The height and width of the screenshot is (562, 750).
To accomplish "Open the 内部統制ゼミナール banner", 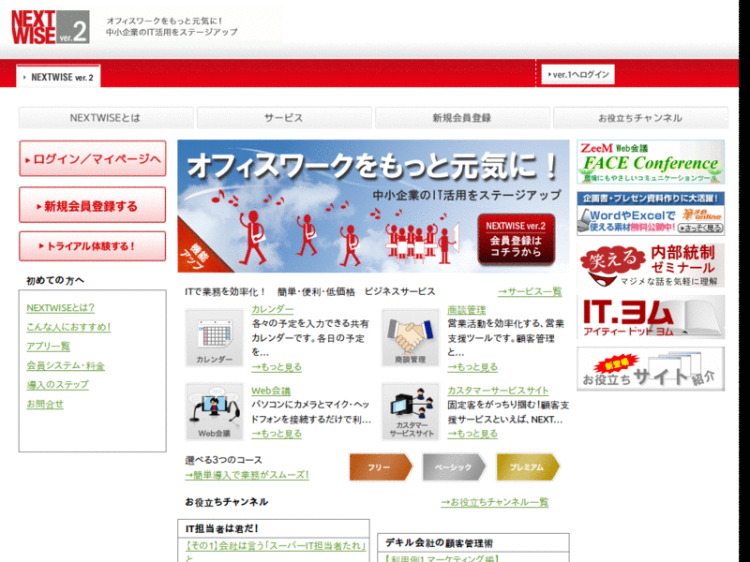I will [651, 265].
